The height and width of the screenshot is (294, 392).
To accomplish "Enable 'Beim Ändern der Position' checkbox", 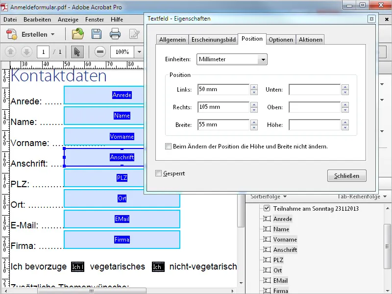I will 168,146.
